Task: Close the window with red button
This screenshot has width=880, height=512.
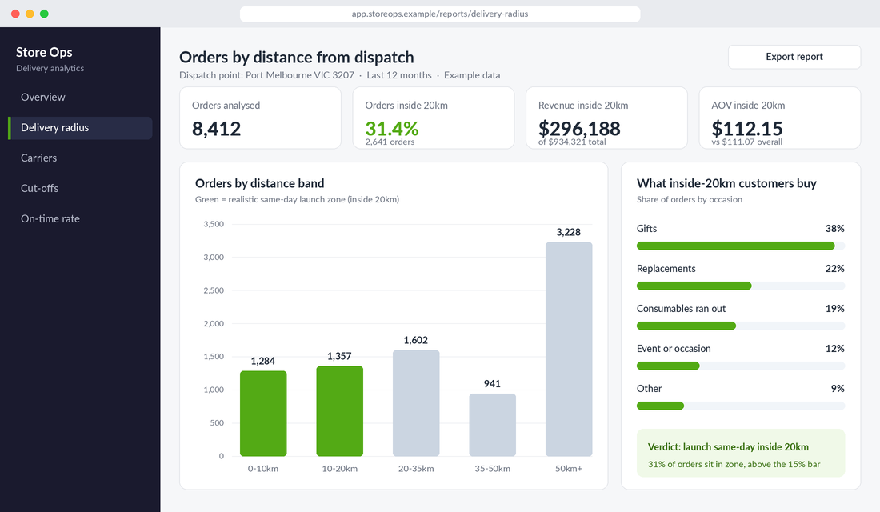Action: pyautogui.click(x=15, y=14)
